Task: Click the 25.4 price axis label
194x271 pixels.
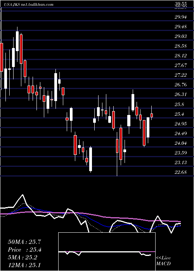Action: coord(179,114)
